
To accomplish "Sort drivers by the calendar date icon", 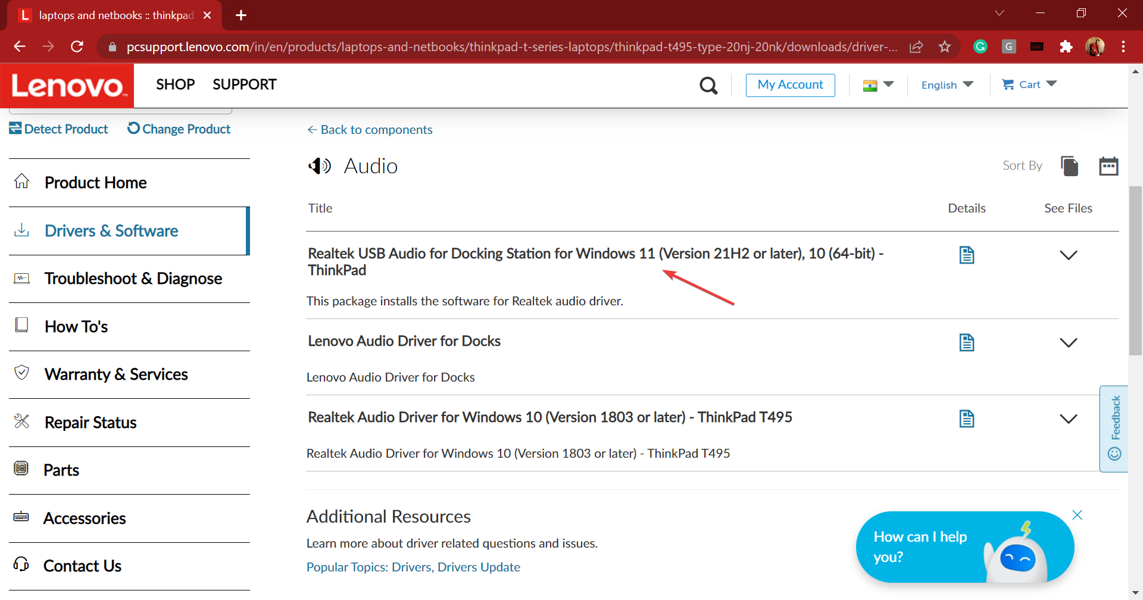I will pyautogui.click(x=1108, y=166).
